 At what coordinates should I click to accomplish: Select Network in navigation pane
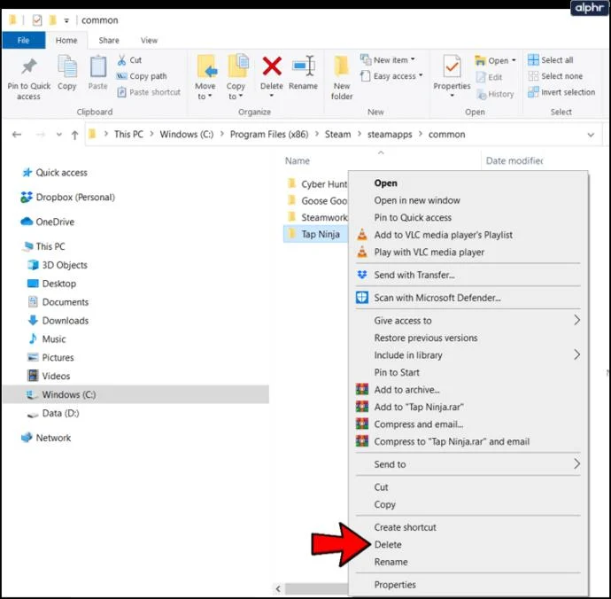[x=53, y=438]
